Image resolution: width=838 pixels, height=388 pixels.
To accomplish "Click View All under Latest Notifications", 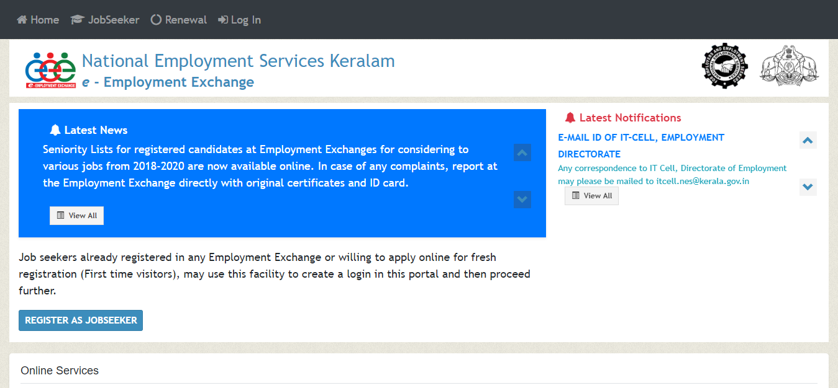I will click(x=592, y=196).
